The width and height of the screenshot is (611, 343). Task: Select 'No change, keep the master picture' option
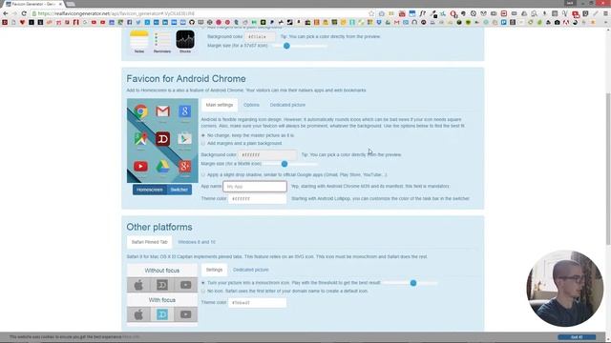[203, 135]
